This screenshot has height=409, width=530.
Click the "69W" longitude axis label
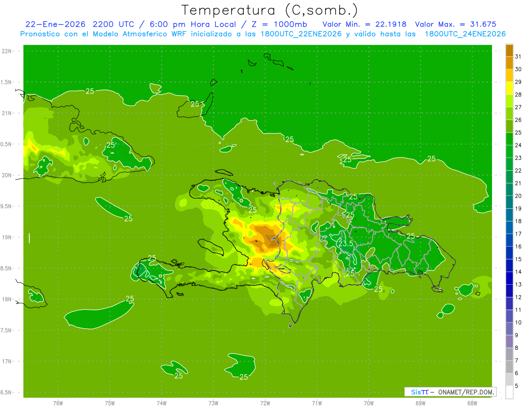[420, 403]
